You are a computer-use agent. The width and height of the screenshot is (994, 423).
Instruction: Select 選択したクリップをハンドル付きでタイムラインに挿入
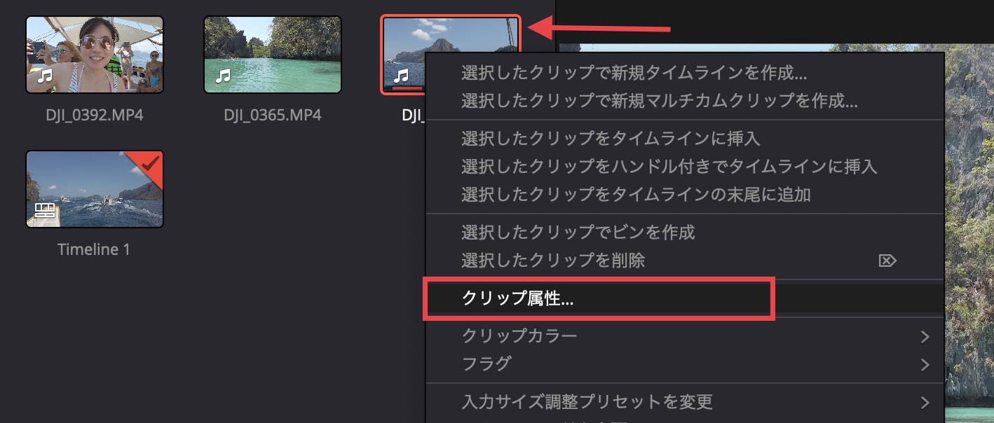point(669,166)
